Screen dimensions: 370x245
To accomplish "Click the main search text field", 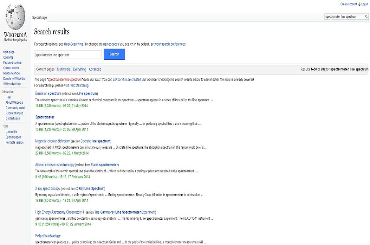I will [68, 55].
